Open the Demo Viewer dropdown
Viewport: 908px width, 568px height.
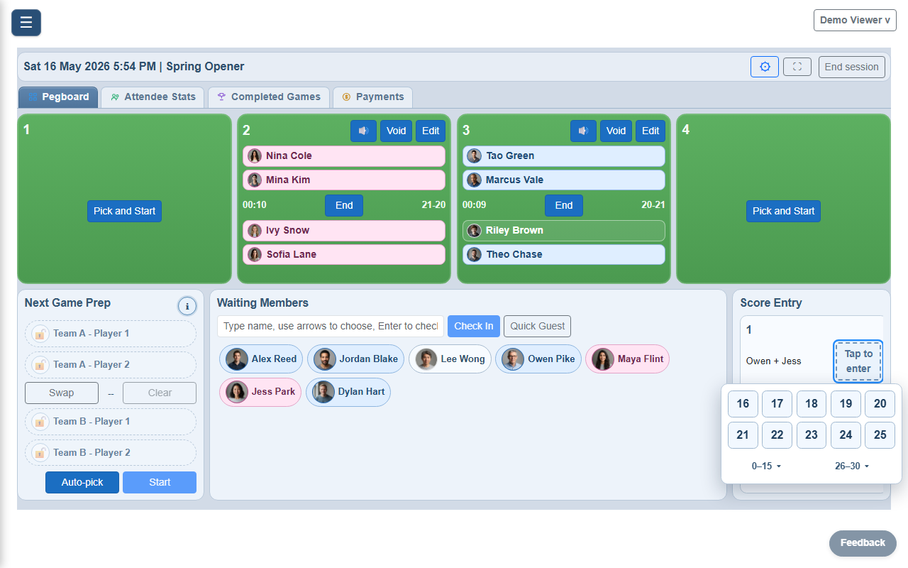coord(855,20)
